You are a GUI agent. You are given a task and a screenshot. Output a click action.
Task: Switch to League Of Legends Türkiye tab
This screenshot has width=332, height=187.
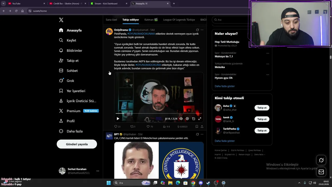coord(179,20)
